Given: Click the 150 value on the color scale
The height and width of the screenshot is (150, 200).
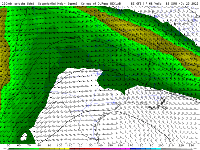Looking at the screenshot, I should [110, 145].
